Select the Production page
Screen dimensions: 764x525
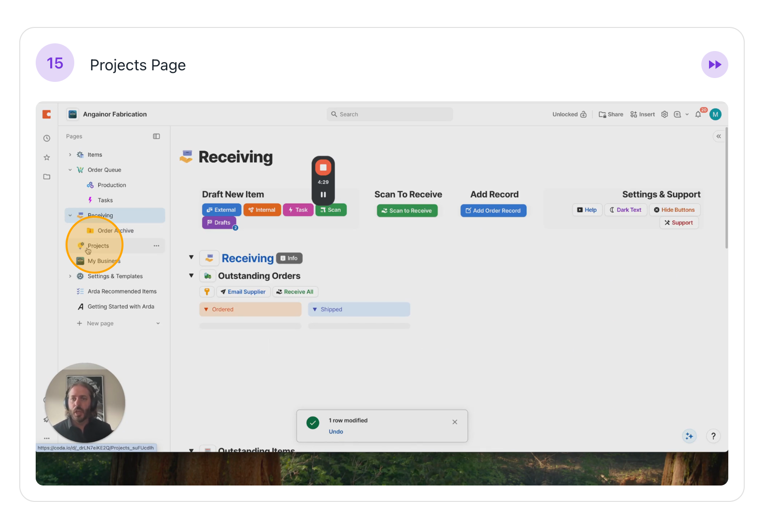pyautogui.click(x=111, y=185)
